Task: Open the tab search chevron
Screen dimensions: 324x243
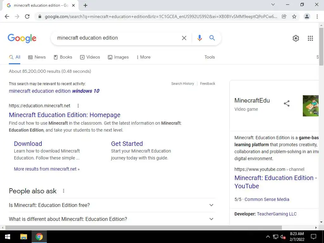Action: click(x=273, y=4)
